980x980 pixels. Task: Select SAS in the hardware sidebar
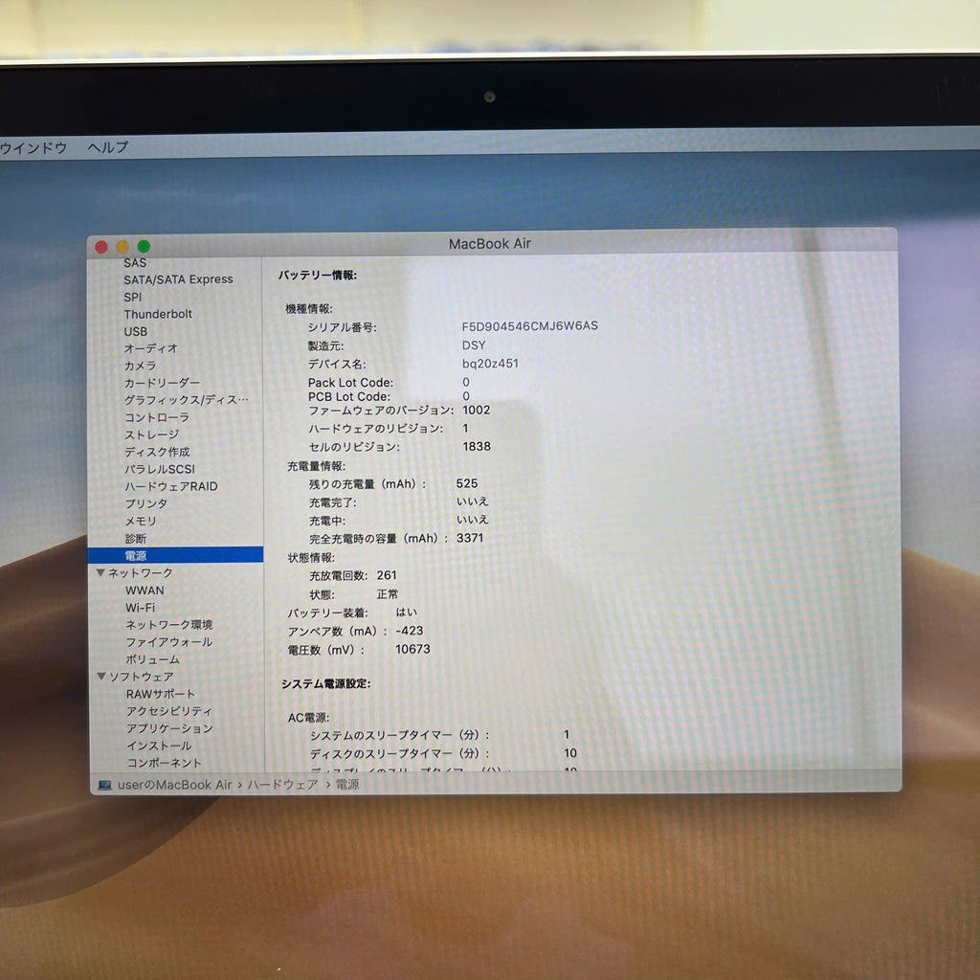point(135,263)
